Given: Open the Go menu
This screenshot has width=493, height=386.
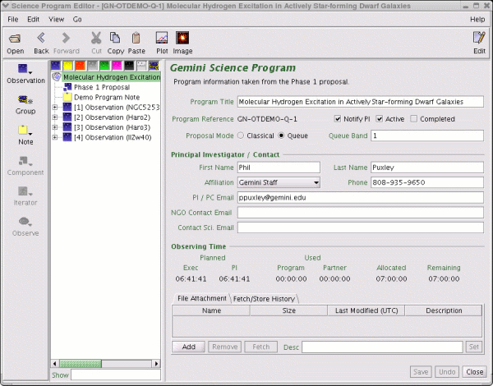Looking at the screenshot, I should coord(77,20).
